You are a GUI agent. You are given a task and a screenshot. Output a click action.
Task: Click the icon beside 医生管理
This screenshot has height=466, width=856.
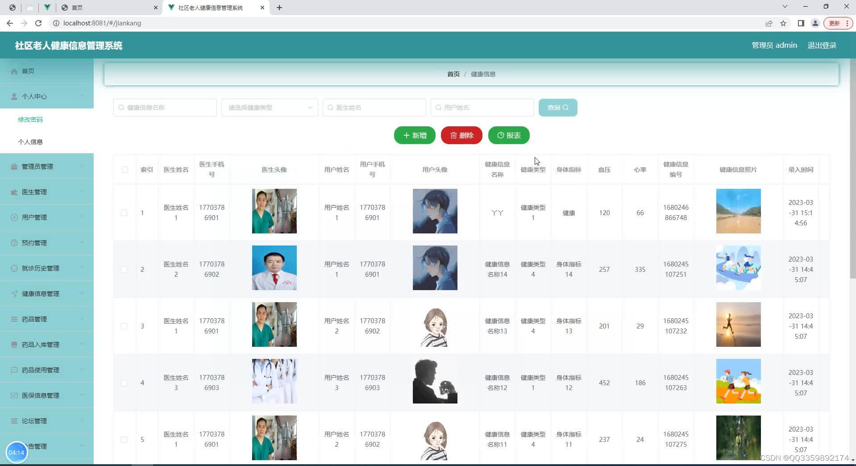point(14,192)
